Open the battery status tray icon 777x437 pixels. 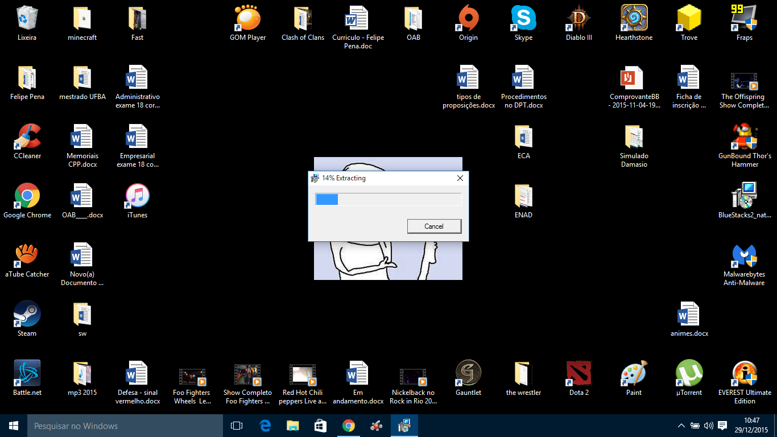click(695, 426)
